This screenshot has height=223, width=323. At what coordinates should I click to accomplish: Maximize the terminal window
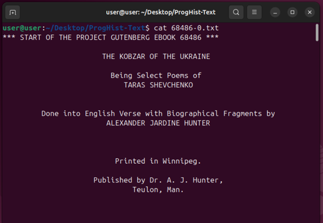click(293, 12)
